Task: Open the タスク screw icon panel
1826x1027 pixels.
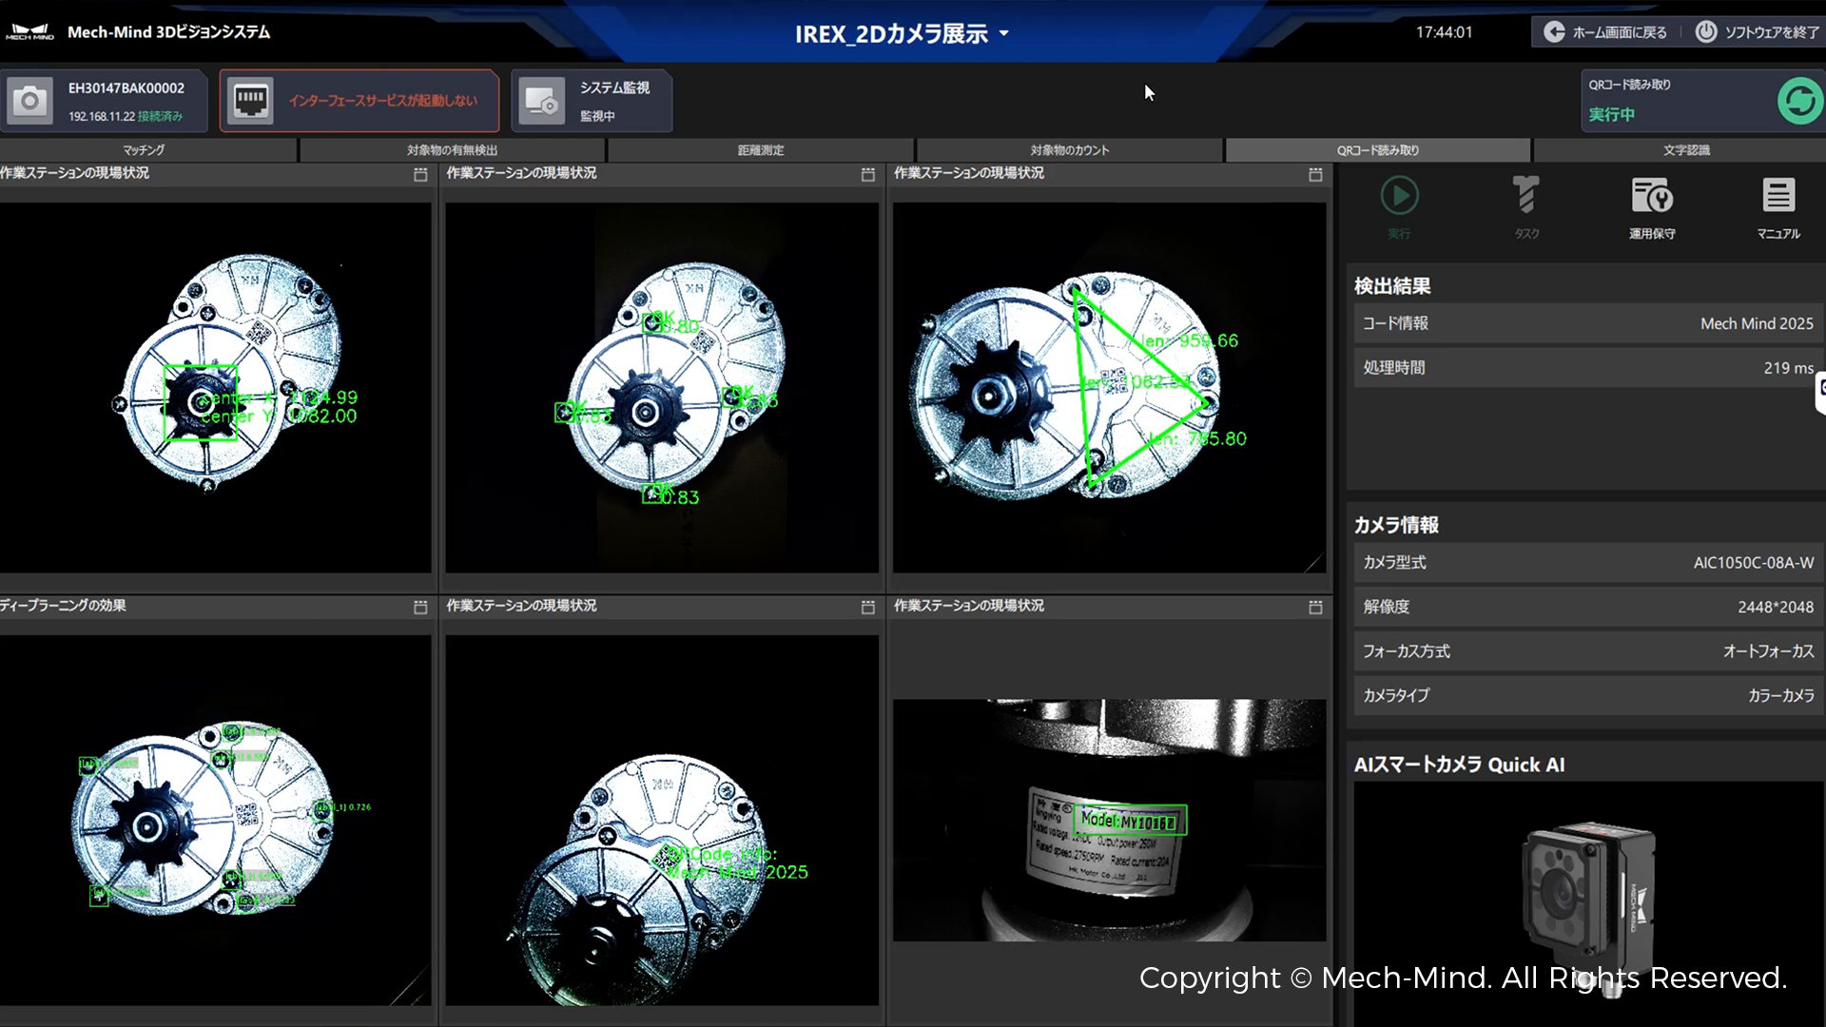Action: (1525, 196)
